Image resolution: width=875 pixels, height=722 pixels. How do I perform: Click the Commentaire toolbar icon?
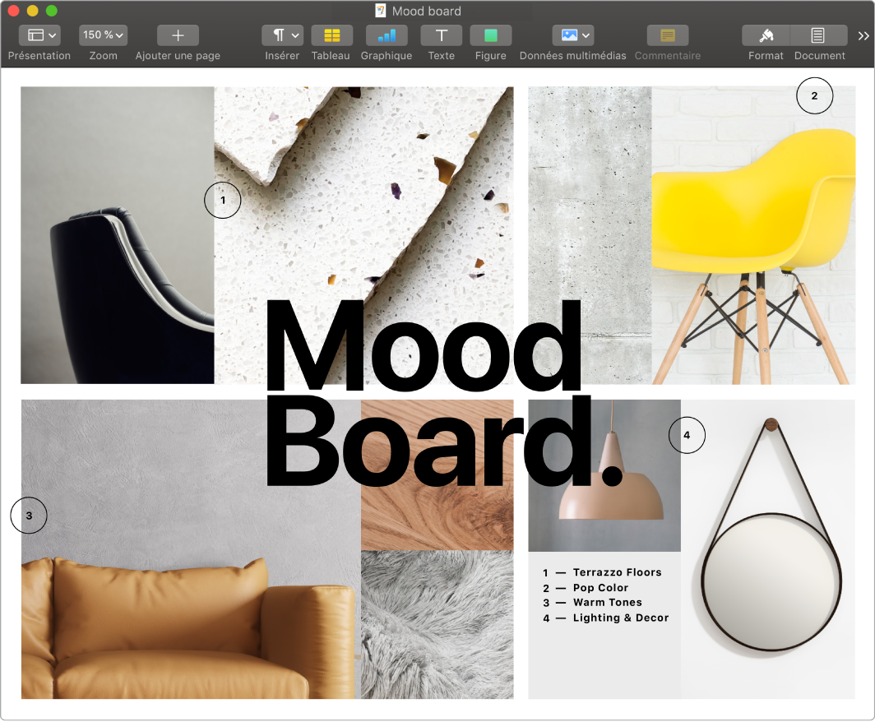(667, 35)
